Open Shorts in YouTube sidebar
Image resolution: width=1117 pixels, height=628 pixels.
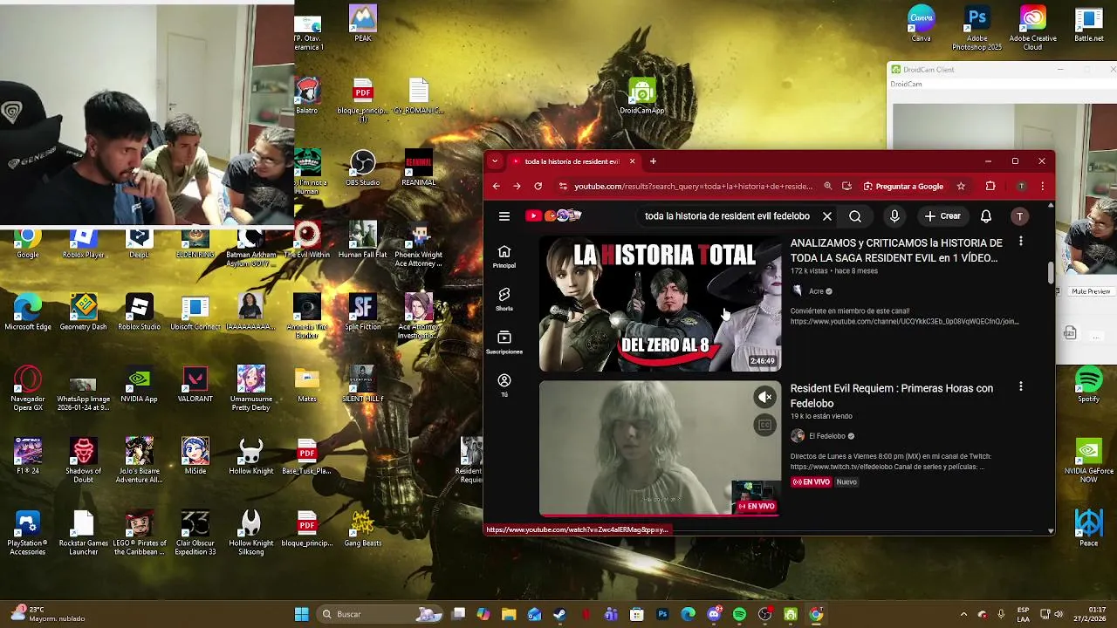point(504,299)
